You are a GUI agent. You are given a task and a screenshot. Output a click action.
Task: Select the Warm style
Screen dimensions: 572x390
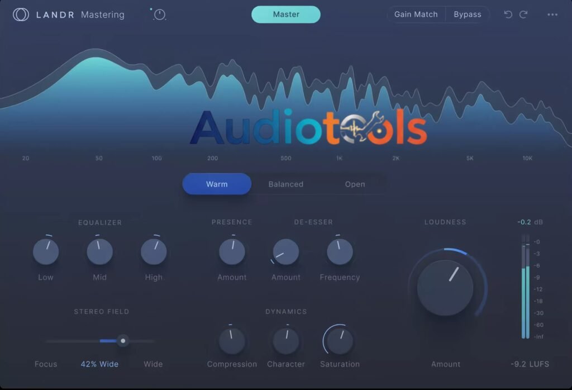tap(217, 184)
